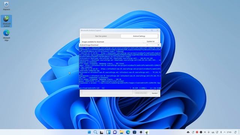Select the Microsoft Edge desktop shortcut

pyautogui.click(x=6, y=36)
